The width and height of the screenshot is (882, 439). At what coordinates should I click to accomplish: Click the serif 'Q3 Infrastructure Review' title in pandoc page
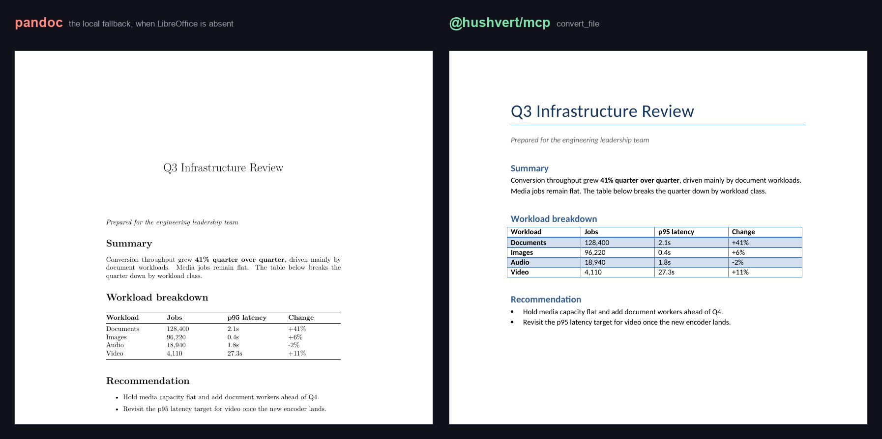223,168
